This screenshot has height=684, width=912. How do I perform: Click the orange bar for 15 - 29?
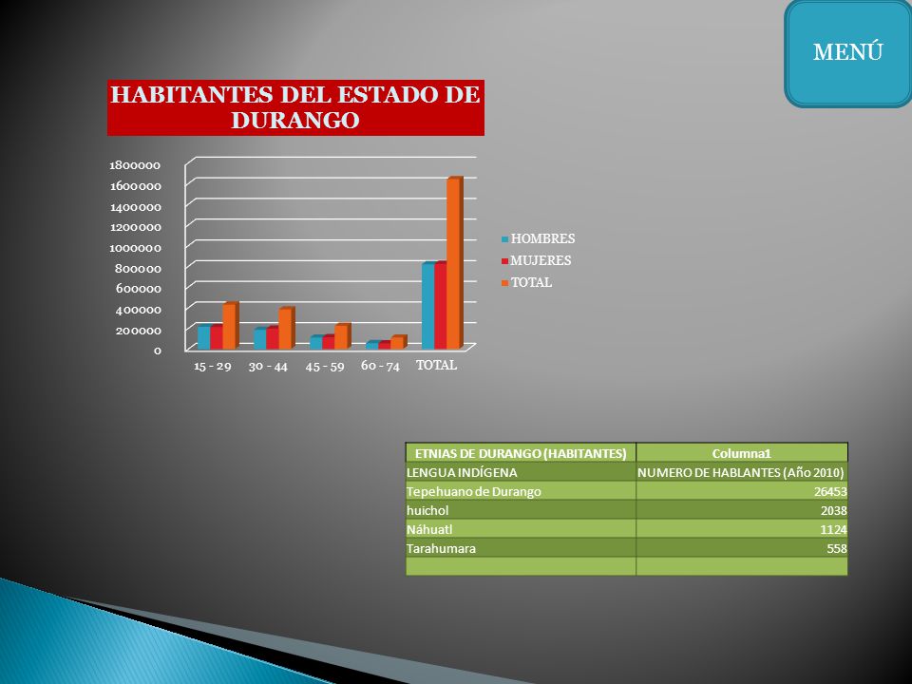[x=230, y=326]
